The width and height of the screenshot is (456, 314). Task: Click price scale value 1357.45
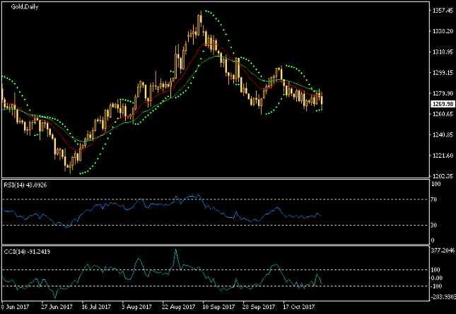pos(443,11)
